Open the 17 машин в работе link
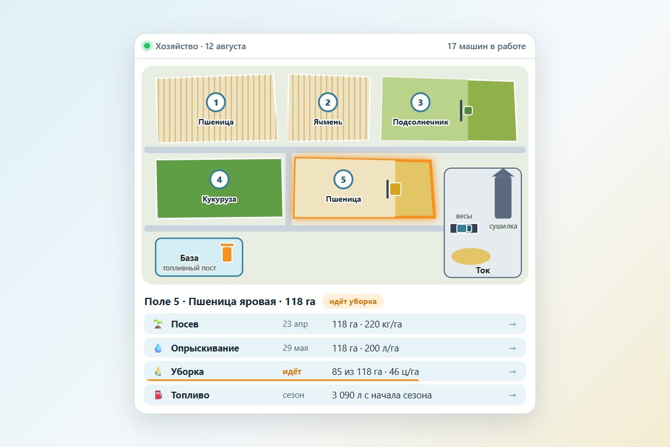The height and width of the screenshot is (447, 670). [x=486, y=46]
